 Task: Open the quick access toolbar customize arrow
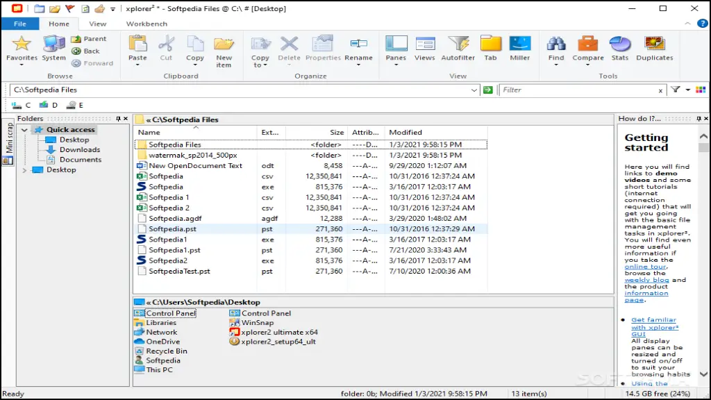[113, 8]
